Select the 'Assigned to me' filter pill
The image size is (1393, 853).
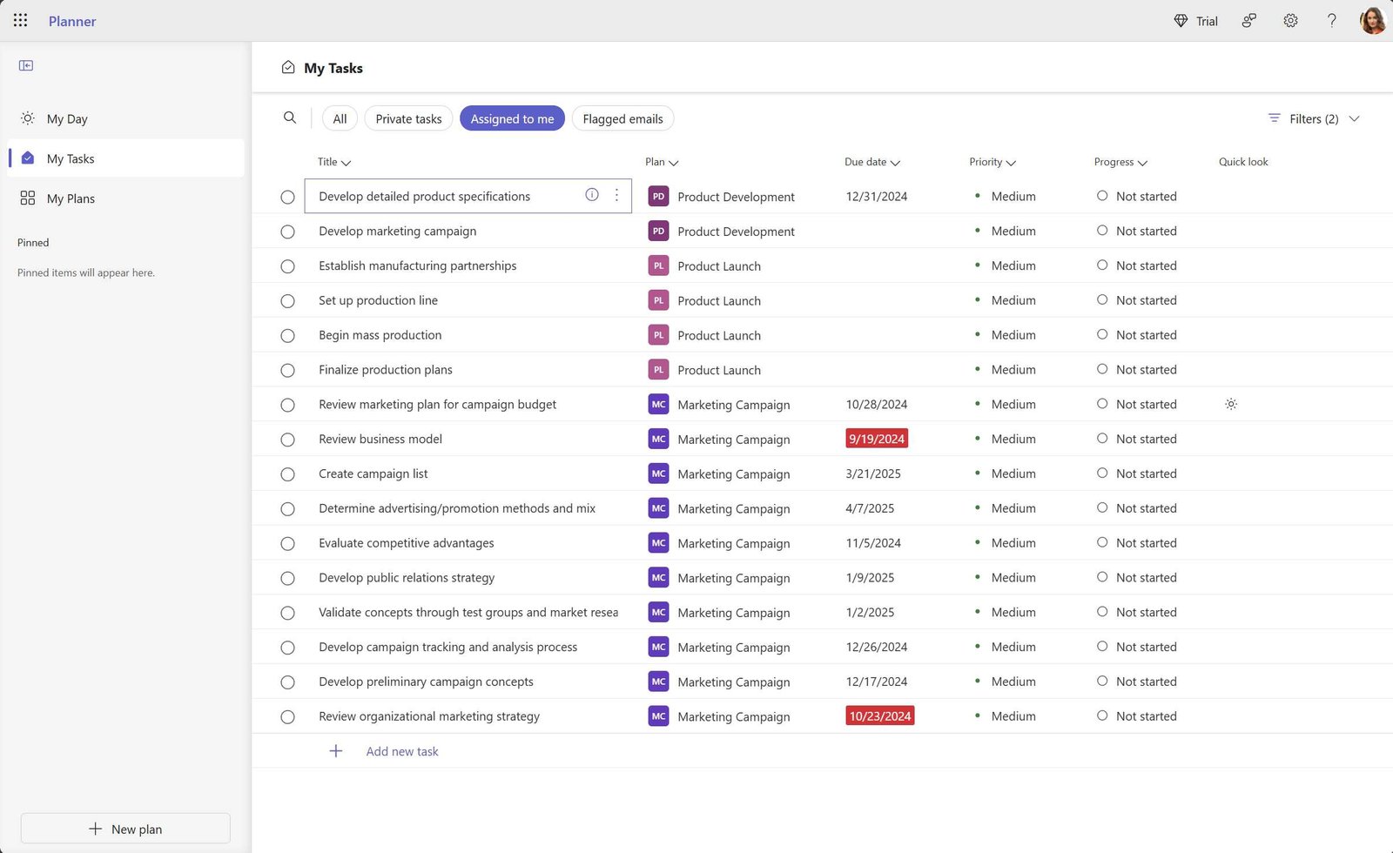(512, 118)
